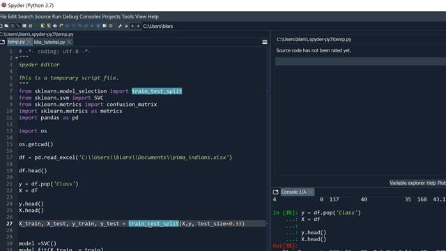Re-run last script toolbar icon
The image size is (446, 251).
click(61, 26)
